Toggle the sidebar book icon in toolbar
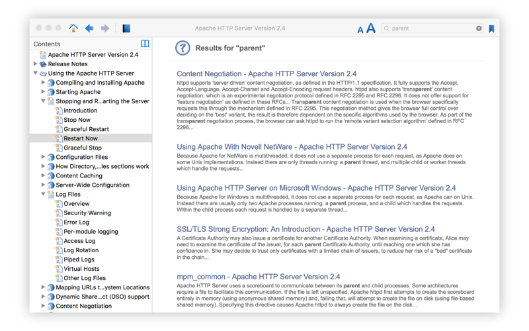The image size is (529, 331). pyautogui.click(x=126, y=28)
